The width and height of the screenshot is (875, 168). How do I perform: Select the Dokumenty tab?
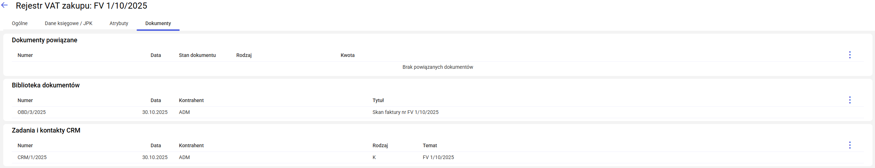(158, 23)
